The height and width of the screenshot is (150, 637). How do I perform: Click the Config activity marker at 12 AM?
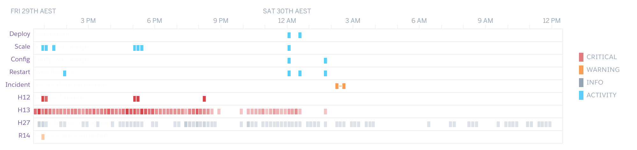[x=289, y=61]
